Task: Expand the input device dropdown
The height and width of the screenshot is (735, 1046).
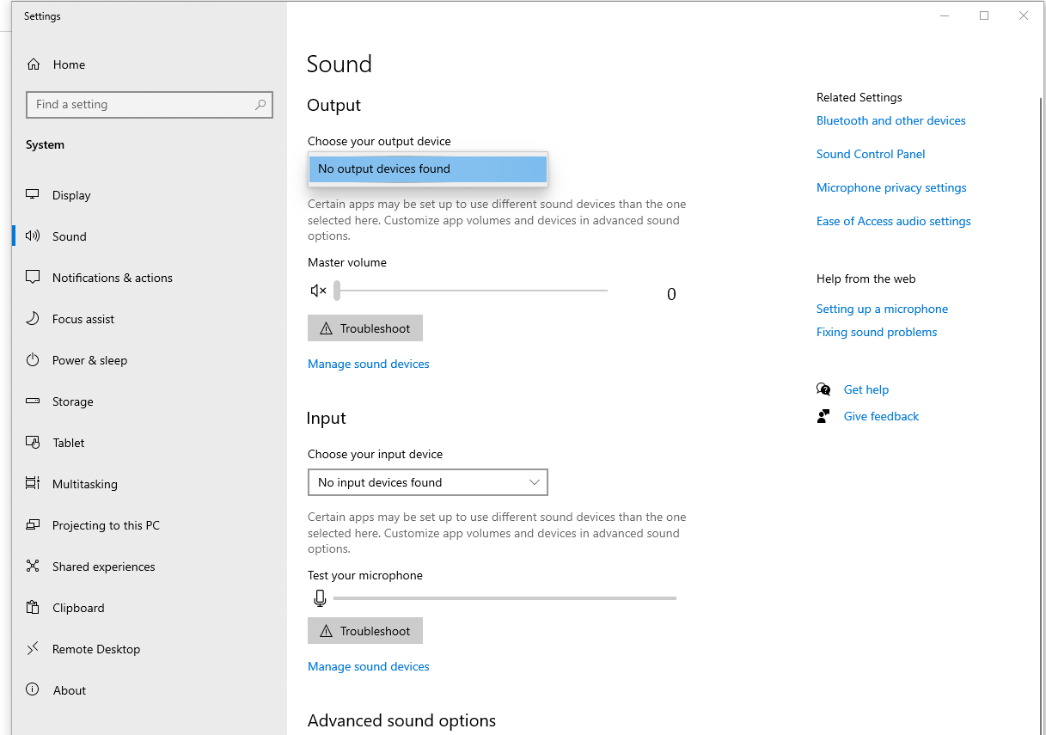Action: click(x=427, y=482)
